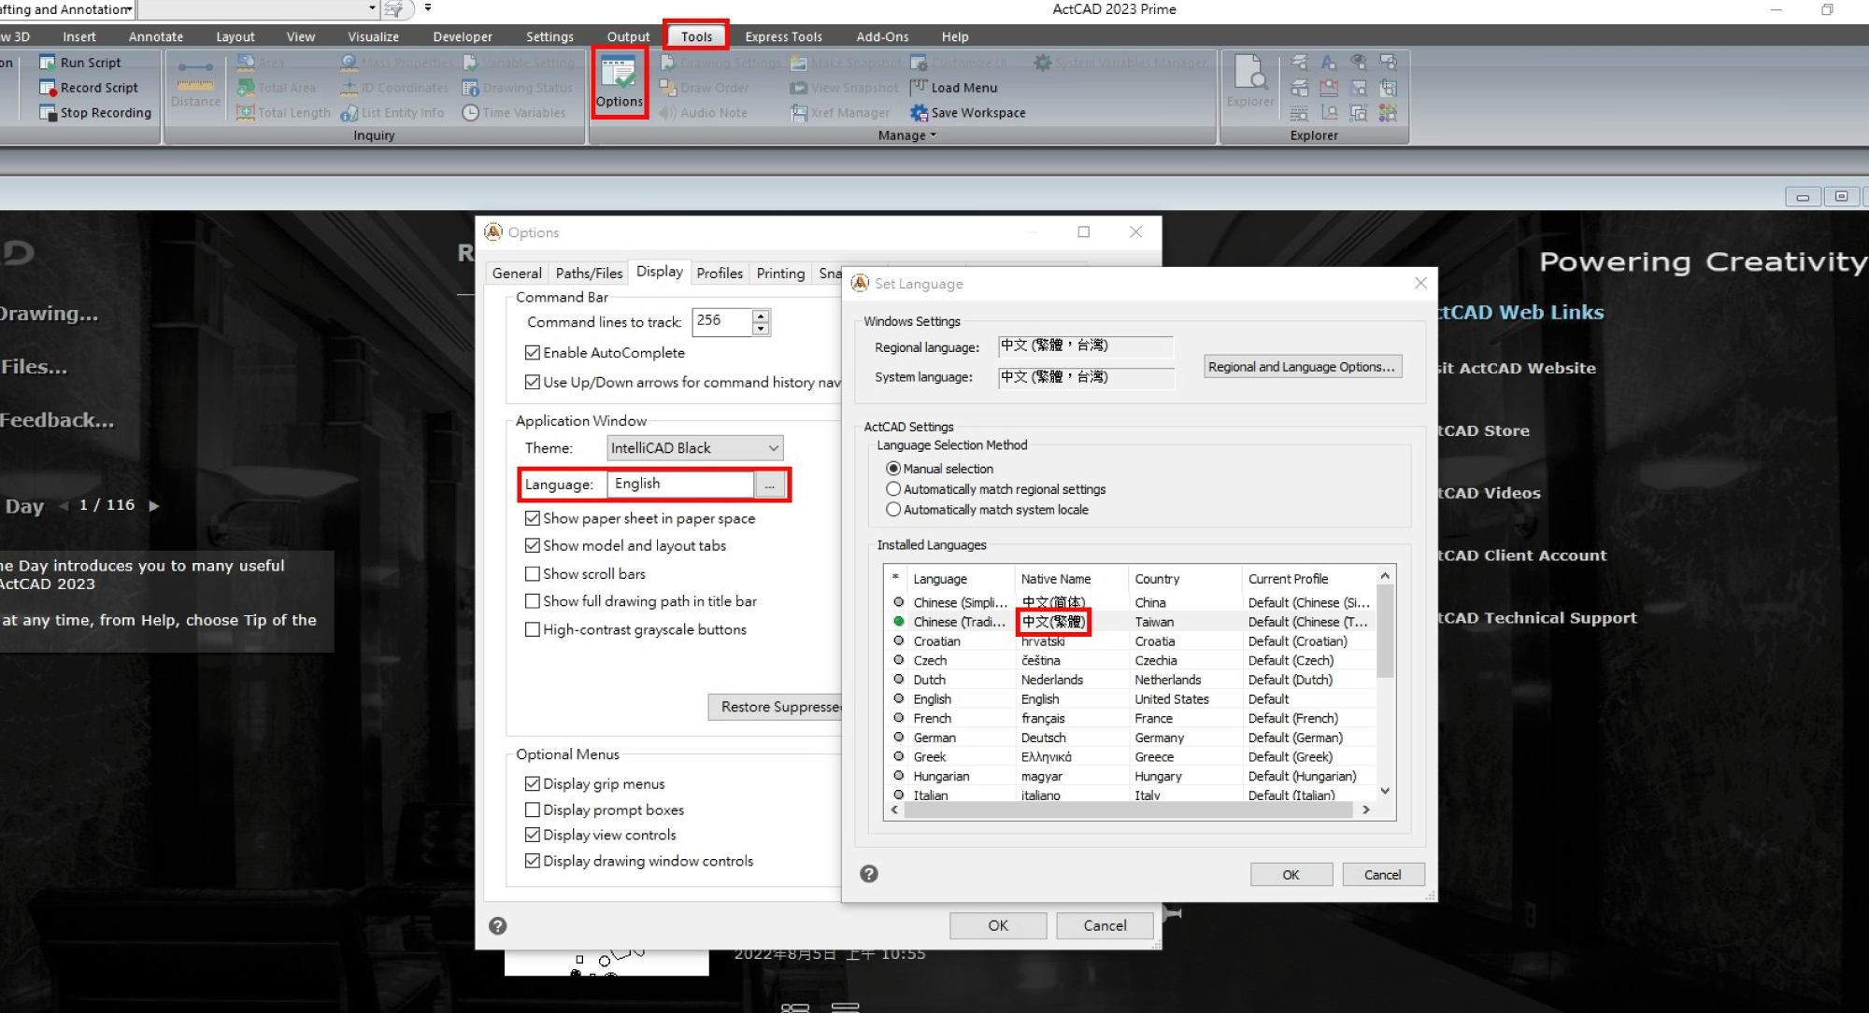Click help question mark in Set Language
1869x1013 pixels.
[x=869, y=874]
